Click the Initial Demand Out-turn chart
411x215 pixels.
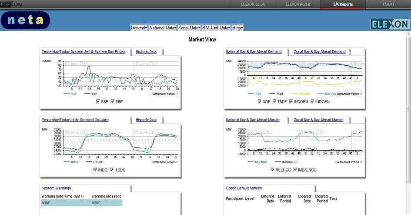tap(110, 146)
